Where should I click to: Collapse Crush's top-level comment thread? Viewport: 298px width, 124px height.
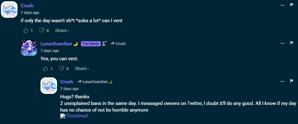pyautogui.click(x=282, y=5)
